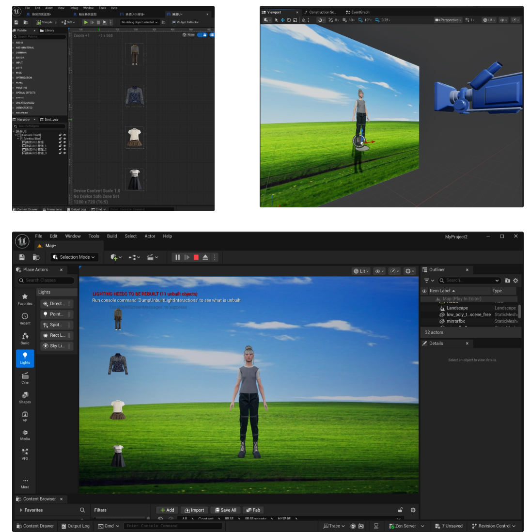
Task: Open the Recent category in Place Actors
Action: coord(25,319)
